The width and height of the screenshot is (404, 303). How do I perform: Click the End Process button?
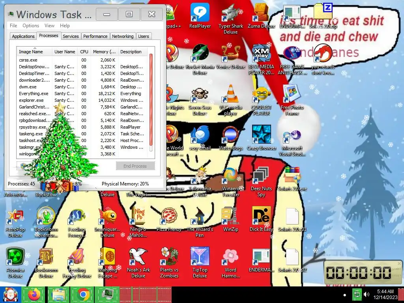point(135,166)
